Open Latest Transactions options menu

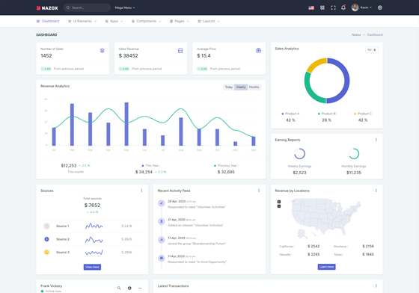click(376, 286)
